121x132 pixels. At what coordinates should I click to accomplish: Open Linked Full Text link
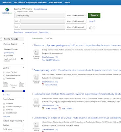pos(51,85)
